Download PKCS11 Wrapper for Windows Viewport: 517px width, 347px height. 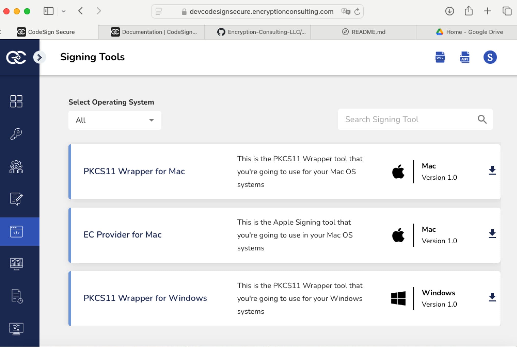492,297
